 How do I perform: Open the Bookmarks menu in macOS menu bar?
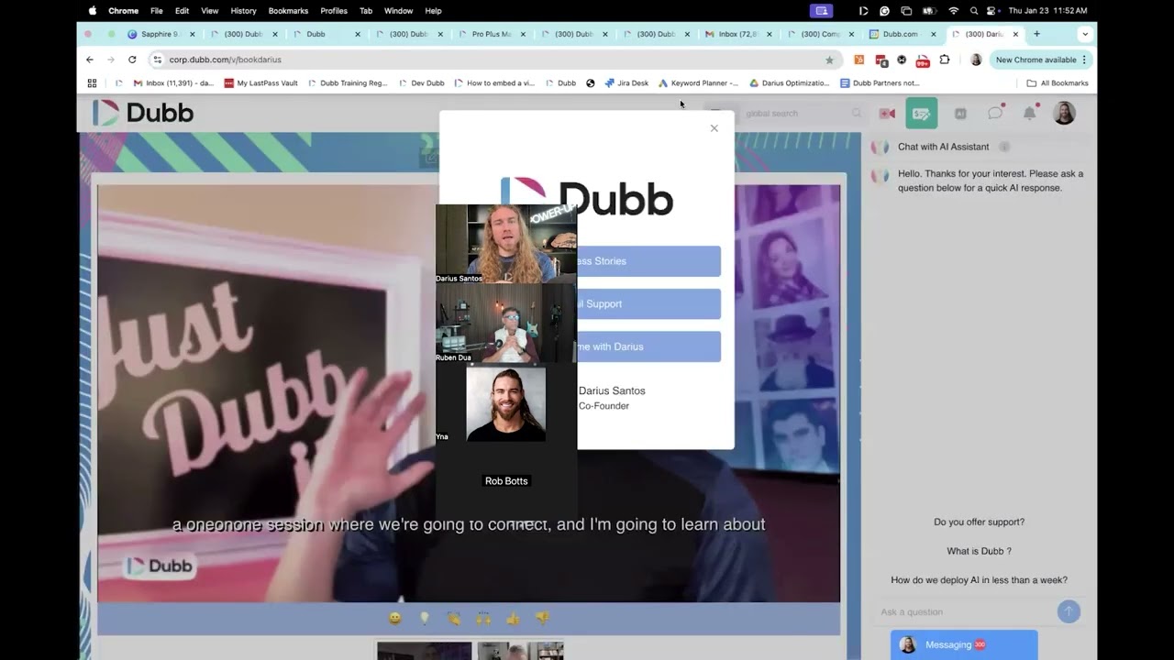tap(288, 11)
